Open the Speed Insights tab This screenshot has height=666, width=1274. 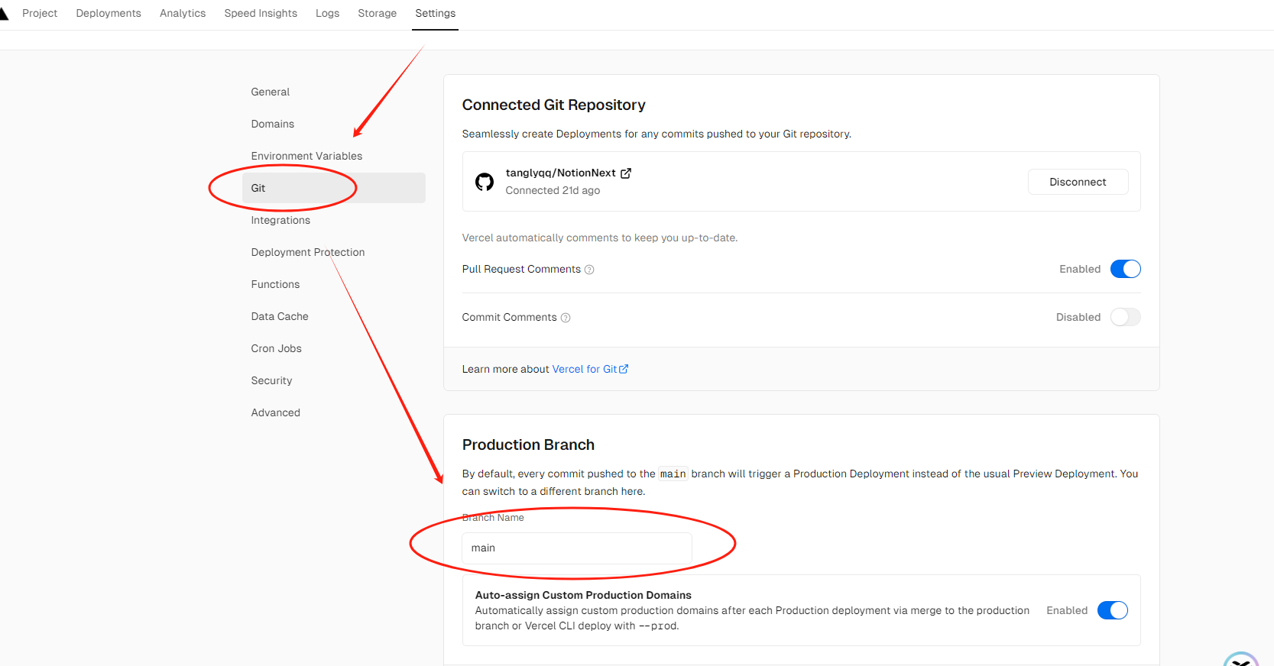point(261,14)
